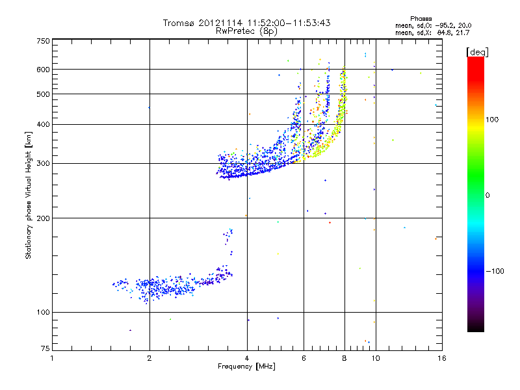Click the 'Frequency [MHz]' axis title
This screenshot has height=390, width=520.
point(246,367)
